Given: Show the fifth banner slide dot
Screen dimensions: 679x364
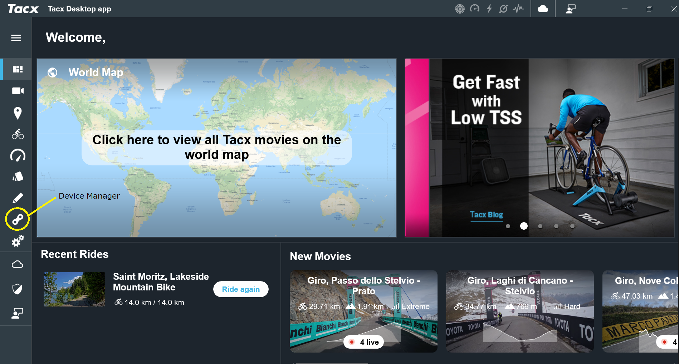Looking at the screenshot, I should (572, 226).
